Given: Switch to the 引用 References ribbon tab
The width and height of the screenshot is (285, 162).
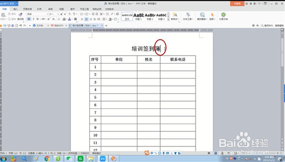Looking at the screenshot, I should pyautogui.click(x=39, y=9).
